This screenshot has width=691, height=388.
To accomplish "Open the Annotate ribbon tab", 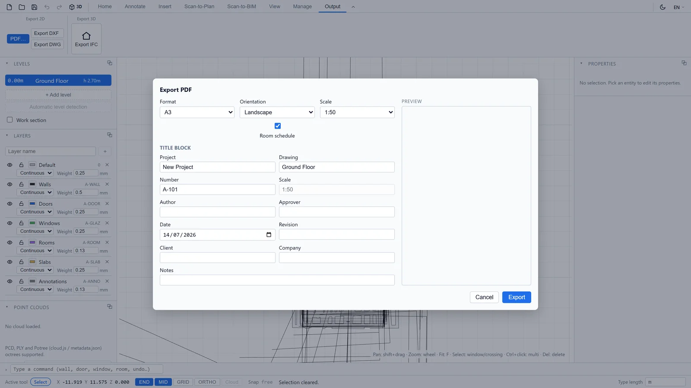I will click(x=135, y=6).
